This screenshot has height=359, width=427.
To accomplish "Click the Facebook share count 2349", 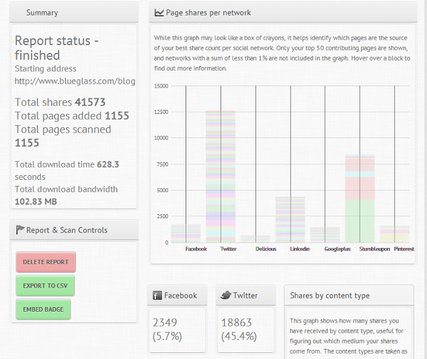I will pos(165,323).
